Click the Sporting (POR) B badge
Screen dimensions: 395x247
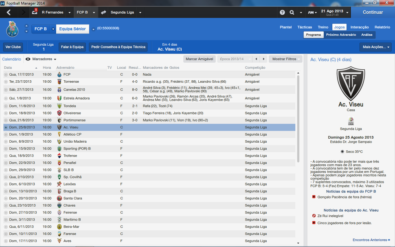coord(59,149)
